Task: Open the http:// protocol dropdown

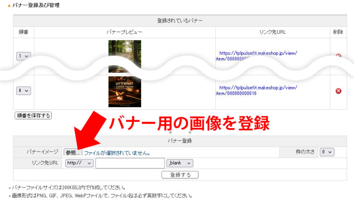Action: [79, 163]
